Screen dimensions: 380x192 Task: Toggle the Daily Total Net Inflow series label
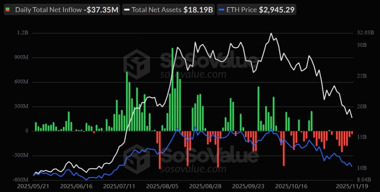point(48,10)
